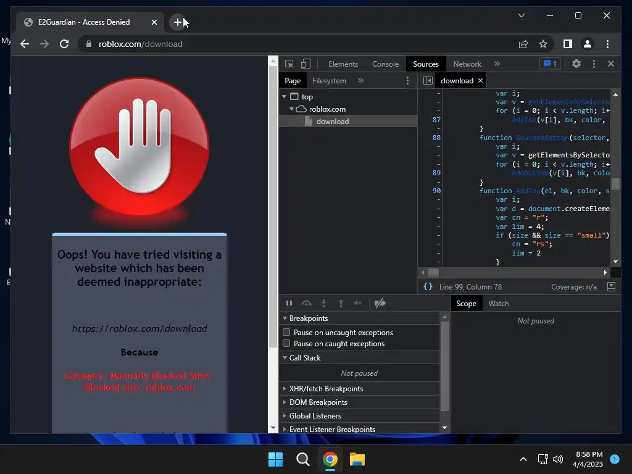Select the Page navigator tab
Image resolution: width=632 pixels, height=474 pixels.
293,81
